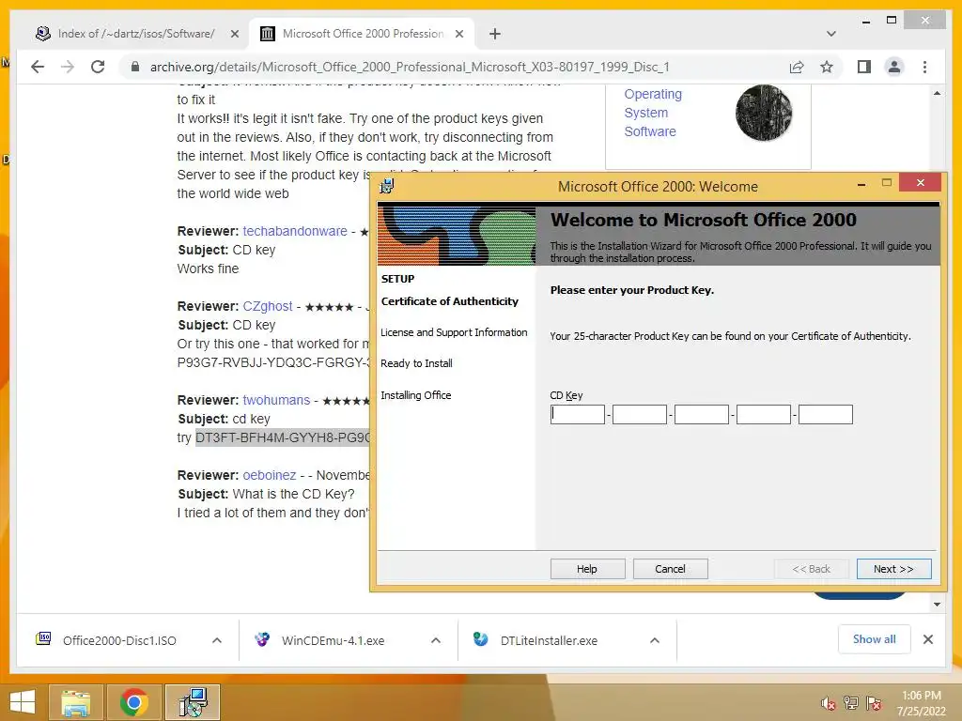Open Action Center flag tray icon
The height and width of the screenshot is (721, 962).
tap(874, 703)
